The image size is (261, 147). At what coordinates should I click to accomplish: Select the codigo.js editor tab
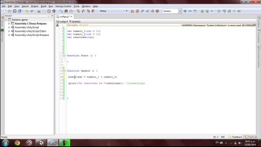point(64,17)
